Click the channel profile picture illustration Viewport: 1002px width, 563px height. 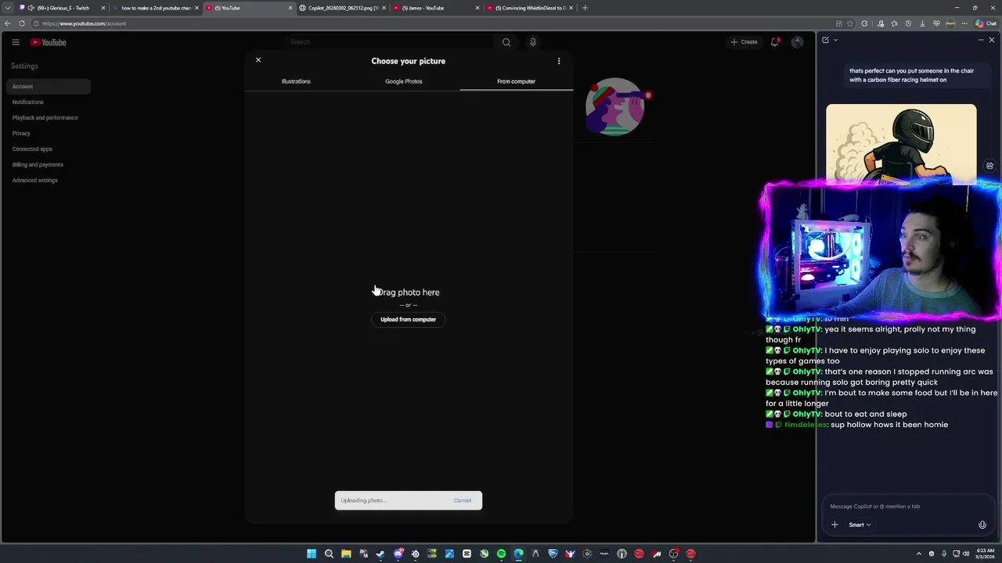[x=615, y=106]
